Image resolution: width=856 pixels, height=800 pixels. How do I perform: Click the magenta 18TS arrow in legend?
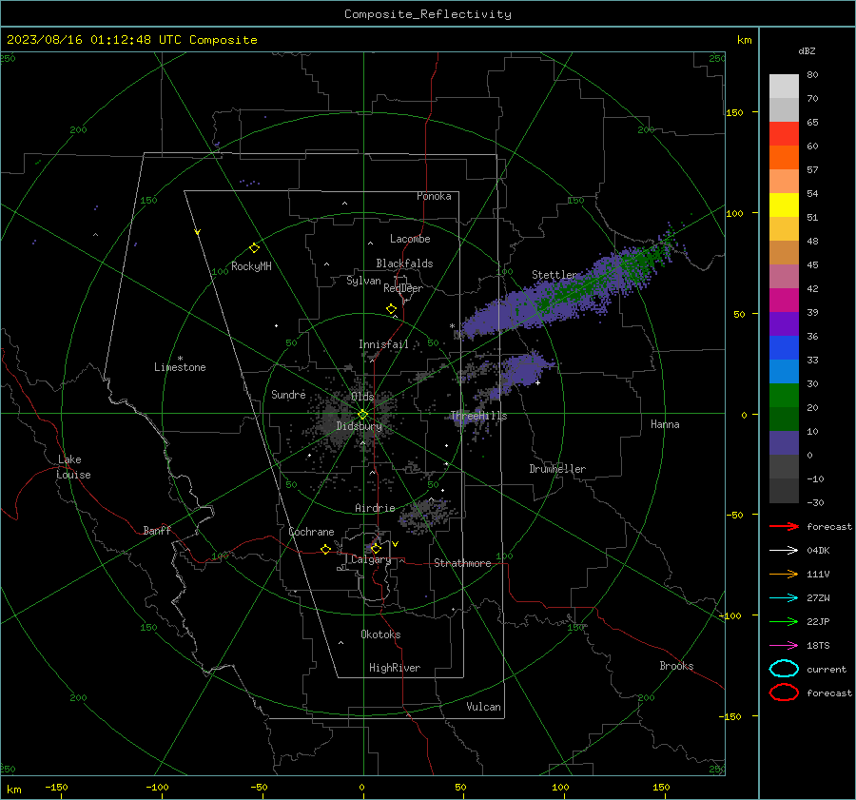click(784, 646)
